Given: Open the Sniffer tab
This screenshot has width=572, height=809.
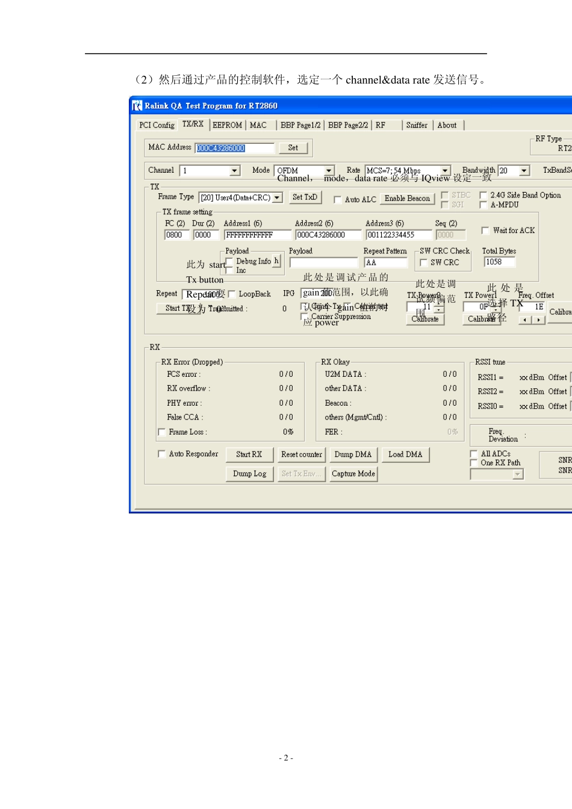Looking at the screenshot, I should (416, 125).
